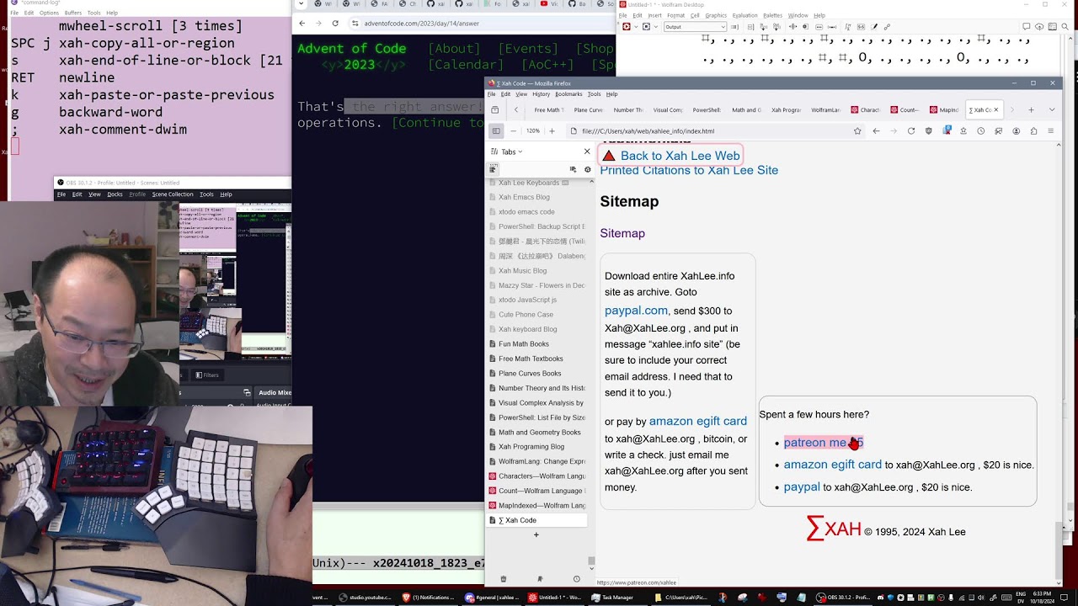Open Firefox account profile icon
The width and height of the screenshot is (1078, 606).
1016,131
